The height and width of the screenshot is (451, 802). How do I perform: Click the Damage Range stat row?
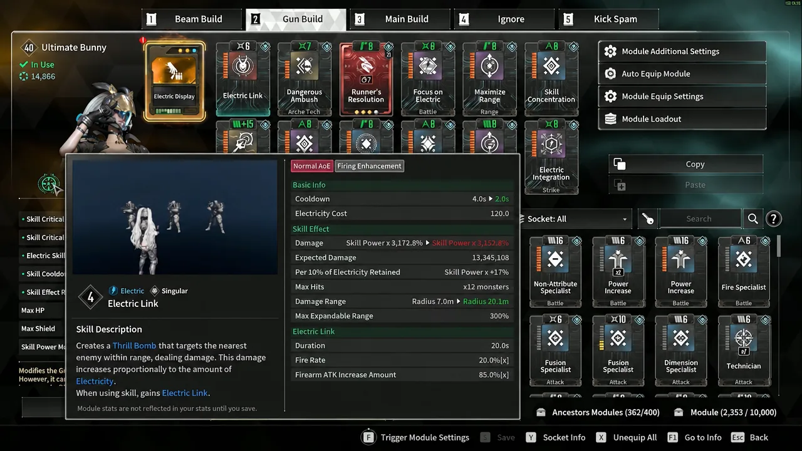click(x=402, y=301)
